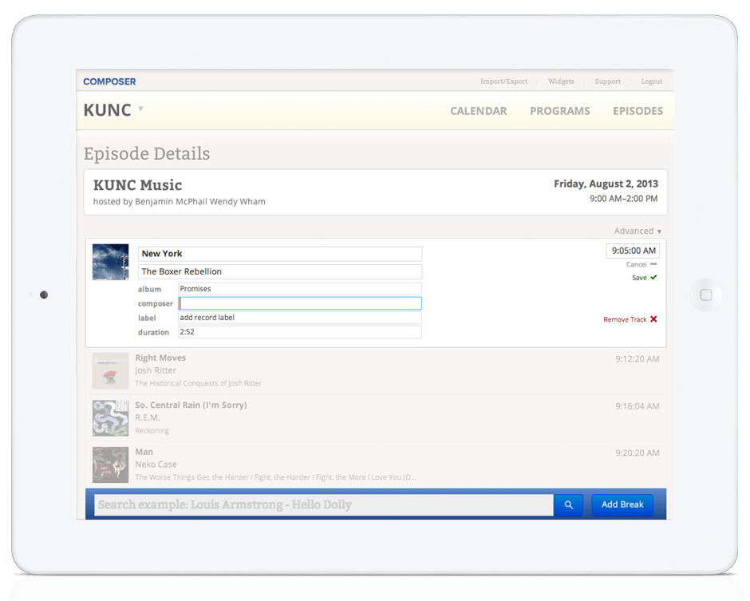Select the Right Moves album thumbnail
This screenshot has width=750, height=601.
110,371
